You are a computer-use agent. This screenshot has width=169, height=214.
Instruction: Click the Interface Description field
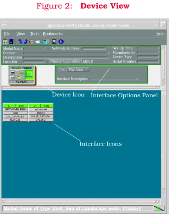pyautogui.click(x=114, y=79)
